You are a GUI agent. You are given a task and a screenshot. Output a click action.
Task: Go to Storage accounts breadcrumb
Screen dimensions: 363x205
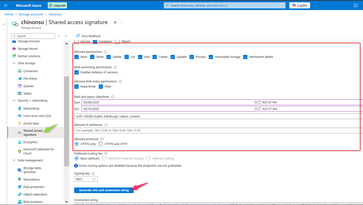(31, 14)
